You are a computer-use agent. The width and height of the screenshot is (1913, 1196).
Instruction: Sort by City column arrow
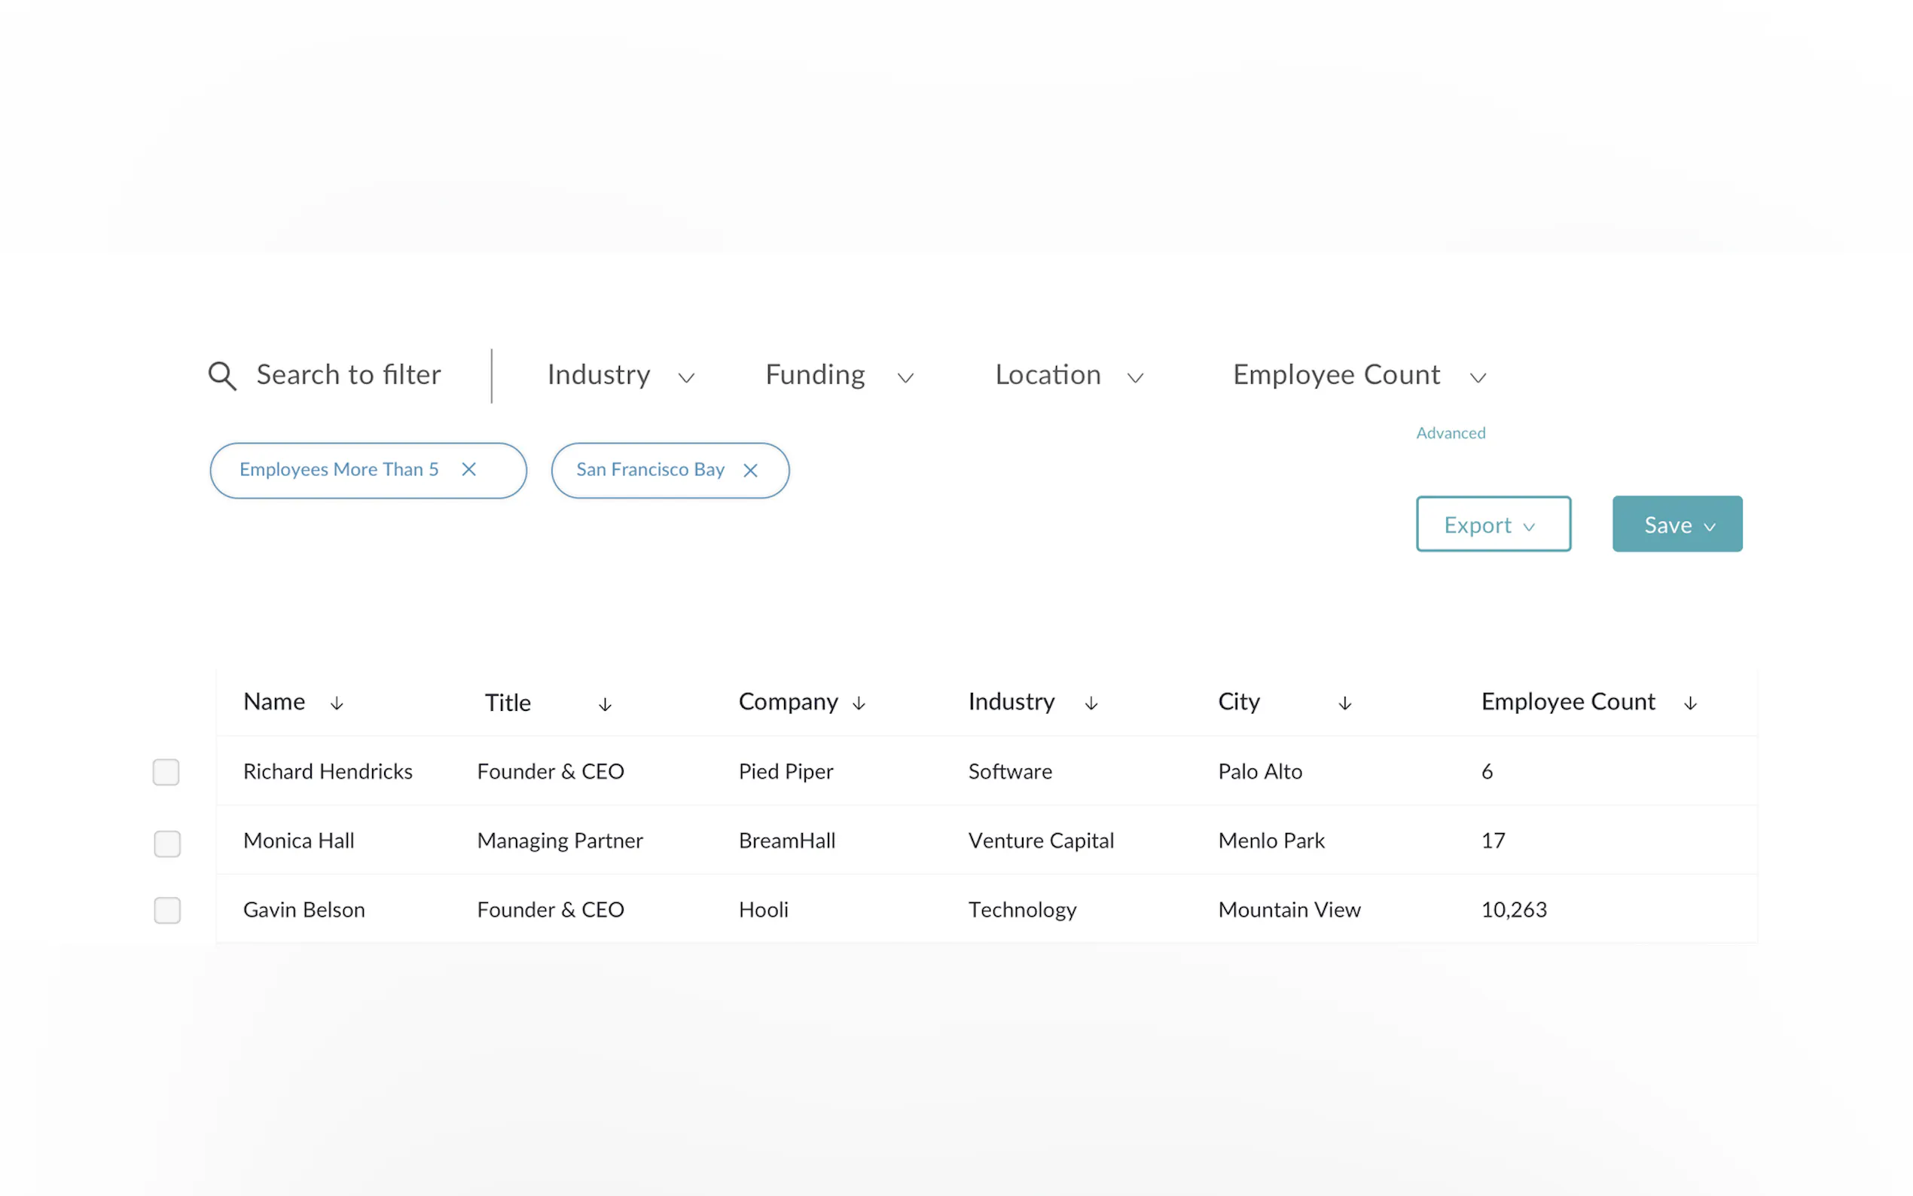tap(1344, 703)
